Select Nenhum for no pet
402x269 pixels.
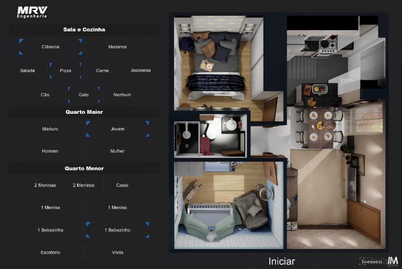122,95
